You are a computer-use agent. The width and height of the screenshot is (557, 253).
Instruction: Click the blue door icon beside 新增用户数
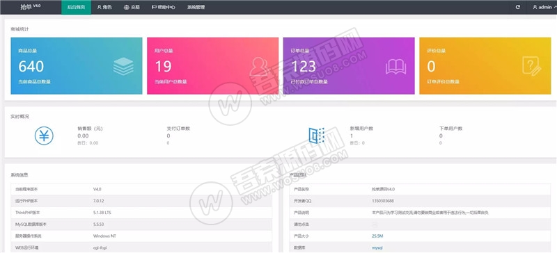click(x=317, y=136)
